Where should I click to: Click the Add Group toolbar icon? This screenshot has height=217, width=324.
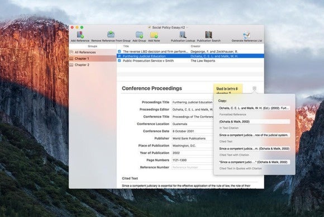coord(139,35)
